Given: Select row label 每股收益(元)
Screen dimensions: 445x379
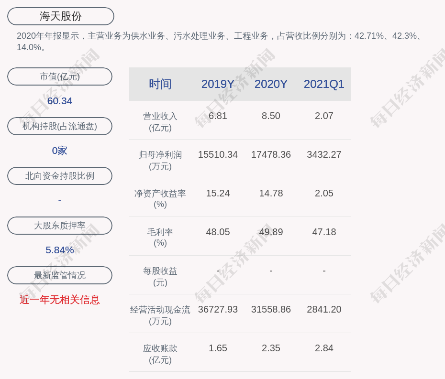Looking at the screenshot, I should click(x=160, y=277).
